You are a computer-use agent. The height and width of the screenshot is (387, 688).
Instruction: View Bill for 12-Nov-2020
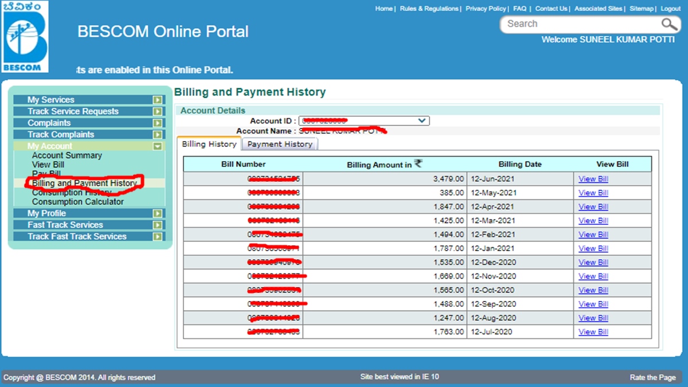pyautogui.click(x=593, y=276)
